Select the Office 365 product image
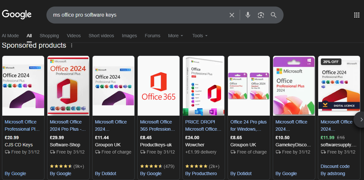This screenshot has height=180, width=364. point(159,86)
